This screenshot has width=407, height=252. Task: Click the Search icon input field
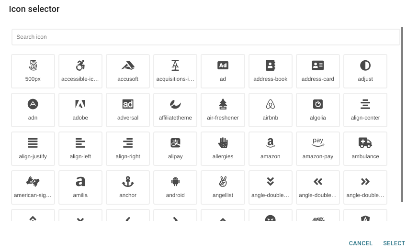tap(205, 37)
